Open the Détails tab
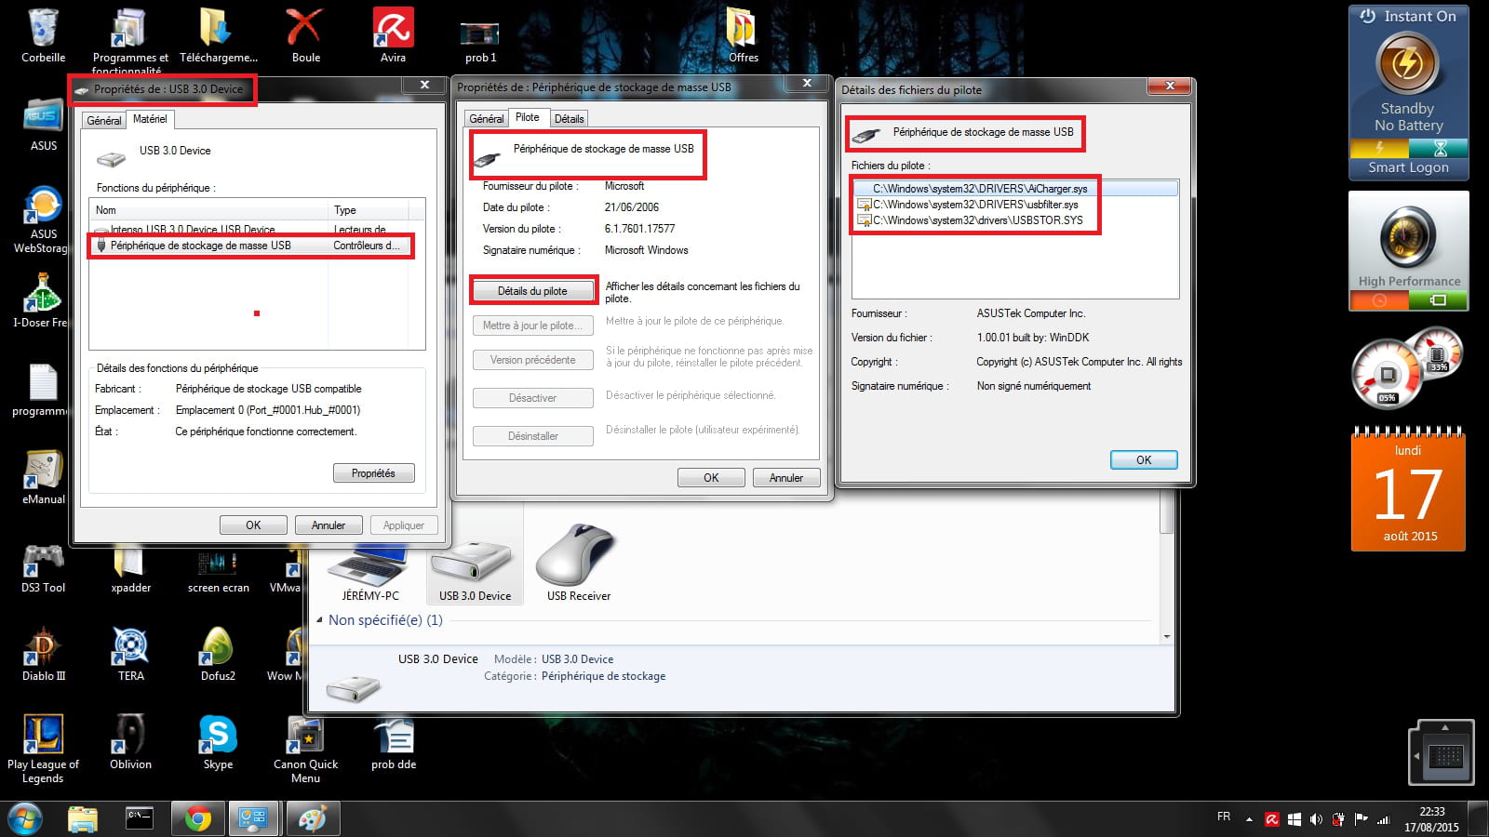Image resolution: width=1489 pixels, height=837 pixels. [x=569, y=119]
